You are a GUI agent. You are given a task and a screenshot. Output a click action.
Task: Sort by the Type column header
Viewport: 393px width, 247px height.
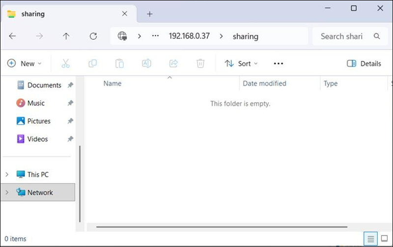pos(330,83)
